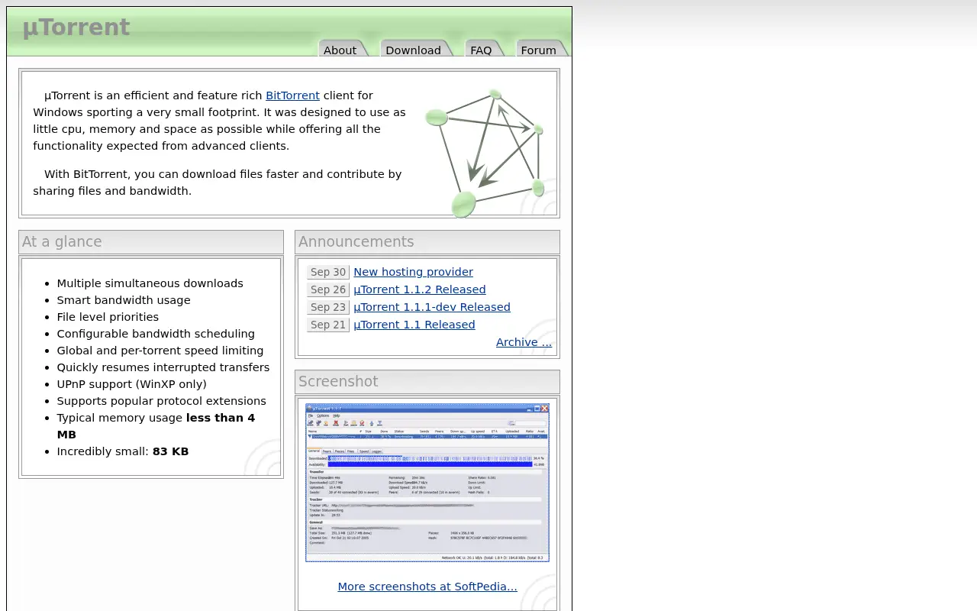
Task: Click the Screenshot section heading
Action: click(x=338, y=381)
